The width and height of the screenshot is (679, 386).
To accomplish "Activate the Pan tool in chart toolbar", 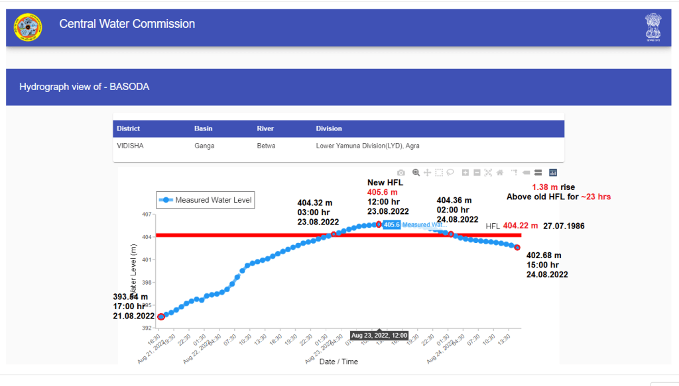I will tap(428, 173).
